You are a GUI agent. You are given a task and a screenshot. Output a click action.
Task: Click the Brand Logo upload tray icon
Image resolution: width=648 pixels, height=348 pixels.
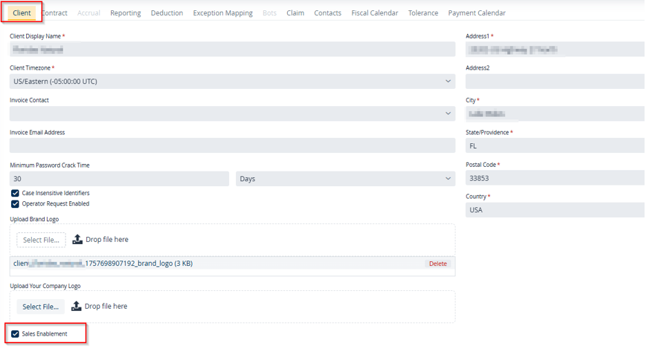[x=77, y=240]
